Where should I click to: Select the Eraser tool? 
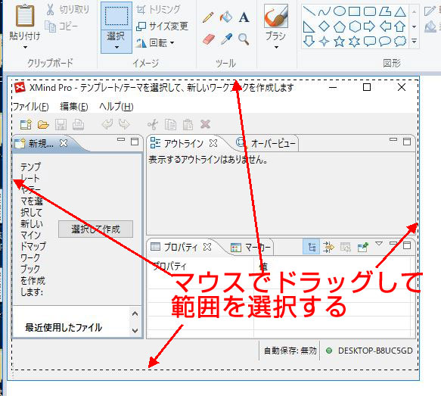[x=209, y=39]
